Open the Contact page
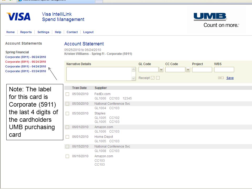 click(x=72, y=32)
